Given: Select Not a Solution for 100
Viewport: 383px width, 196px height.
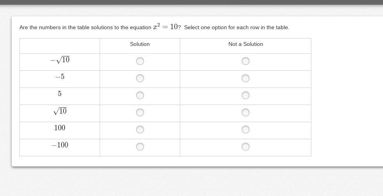Looking at the screenshot, I should (x=246, y=129).
